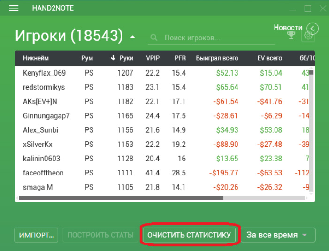Focus the Поиск игроков search field

click(212, 38)
